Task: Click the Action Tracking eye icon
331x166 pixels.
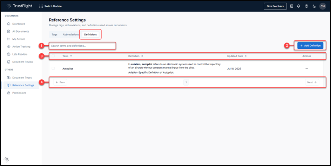Action: point(9,47)
